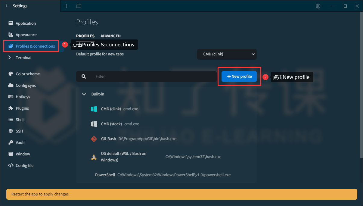Open the Config sync cloud section
This screenshot has height=206, width=363.
click(x=26, y=85)
